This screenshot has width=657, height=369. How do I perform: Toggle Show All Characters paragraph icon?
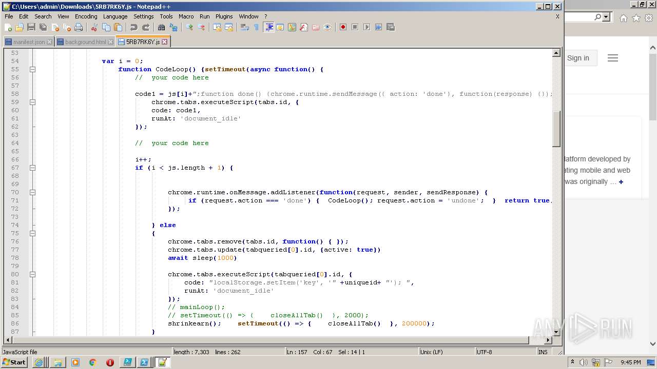(257, 27)
